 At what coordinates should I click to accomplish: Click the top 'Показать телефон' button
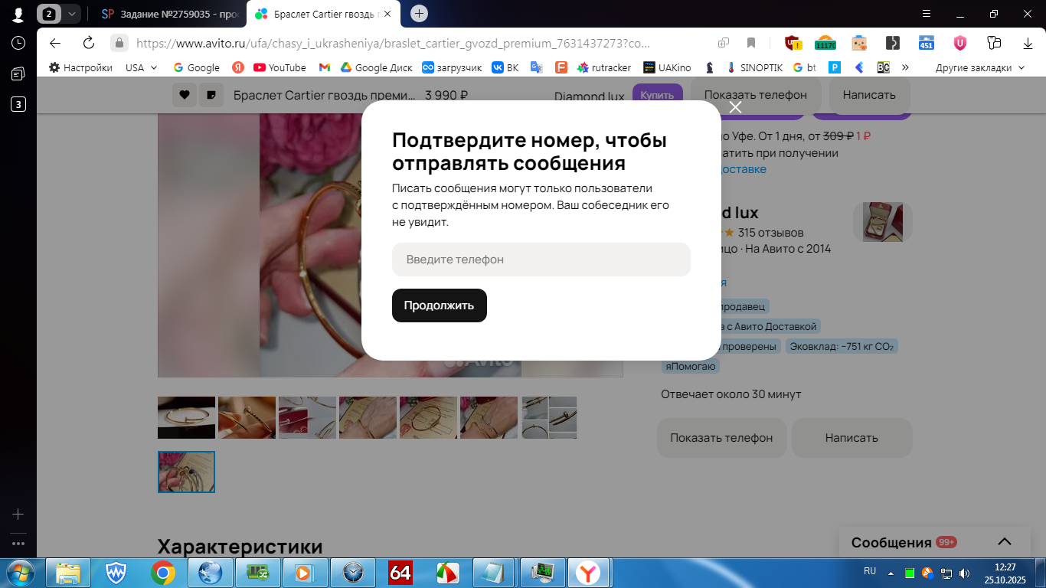(x=756, y=95)
